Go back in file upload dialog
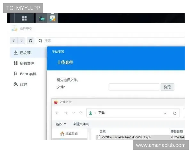Viewport: 192px width, 153px height. (57, 113)
